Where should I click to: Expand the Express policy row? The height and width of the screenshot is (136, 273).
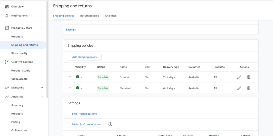click(x=70, y=77)
